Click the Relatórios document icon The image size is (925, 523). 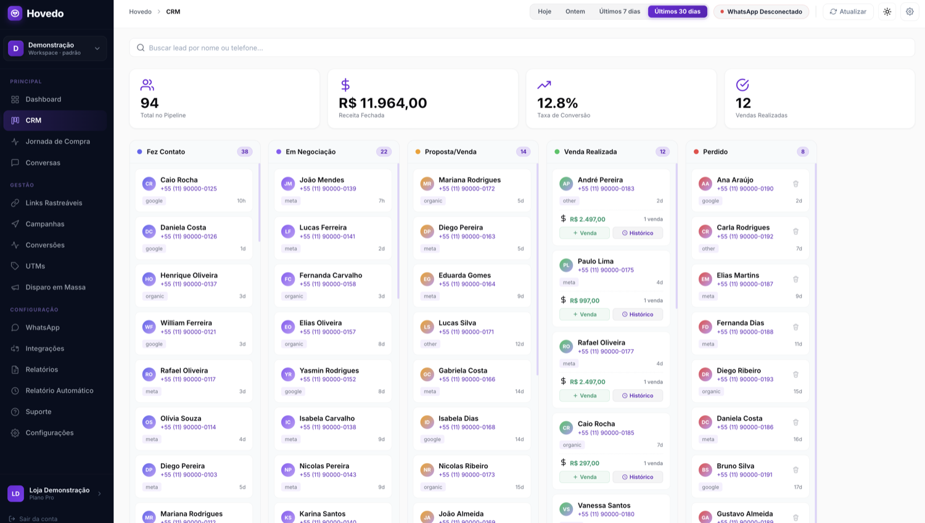pyautogui.click(x=15, y=369)
